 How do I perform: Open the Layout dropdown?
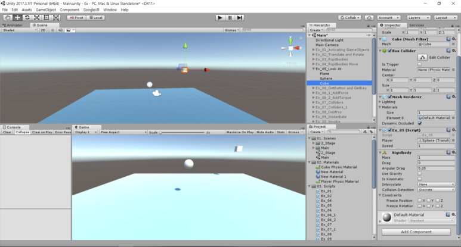coord(445,18)
